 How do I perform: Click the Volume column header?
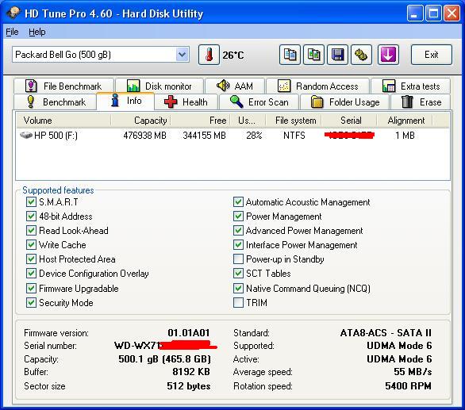(x=63, y=121)
